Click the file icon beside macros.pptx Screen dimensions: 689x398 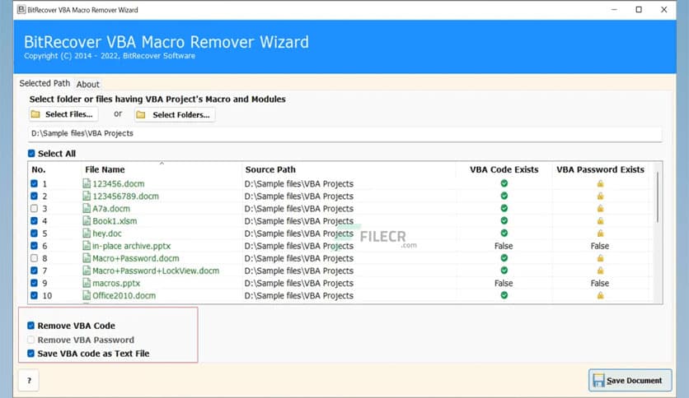87,283
